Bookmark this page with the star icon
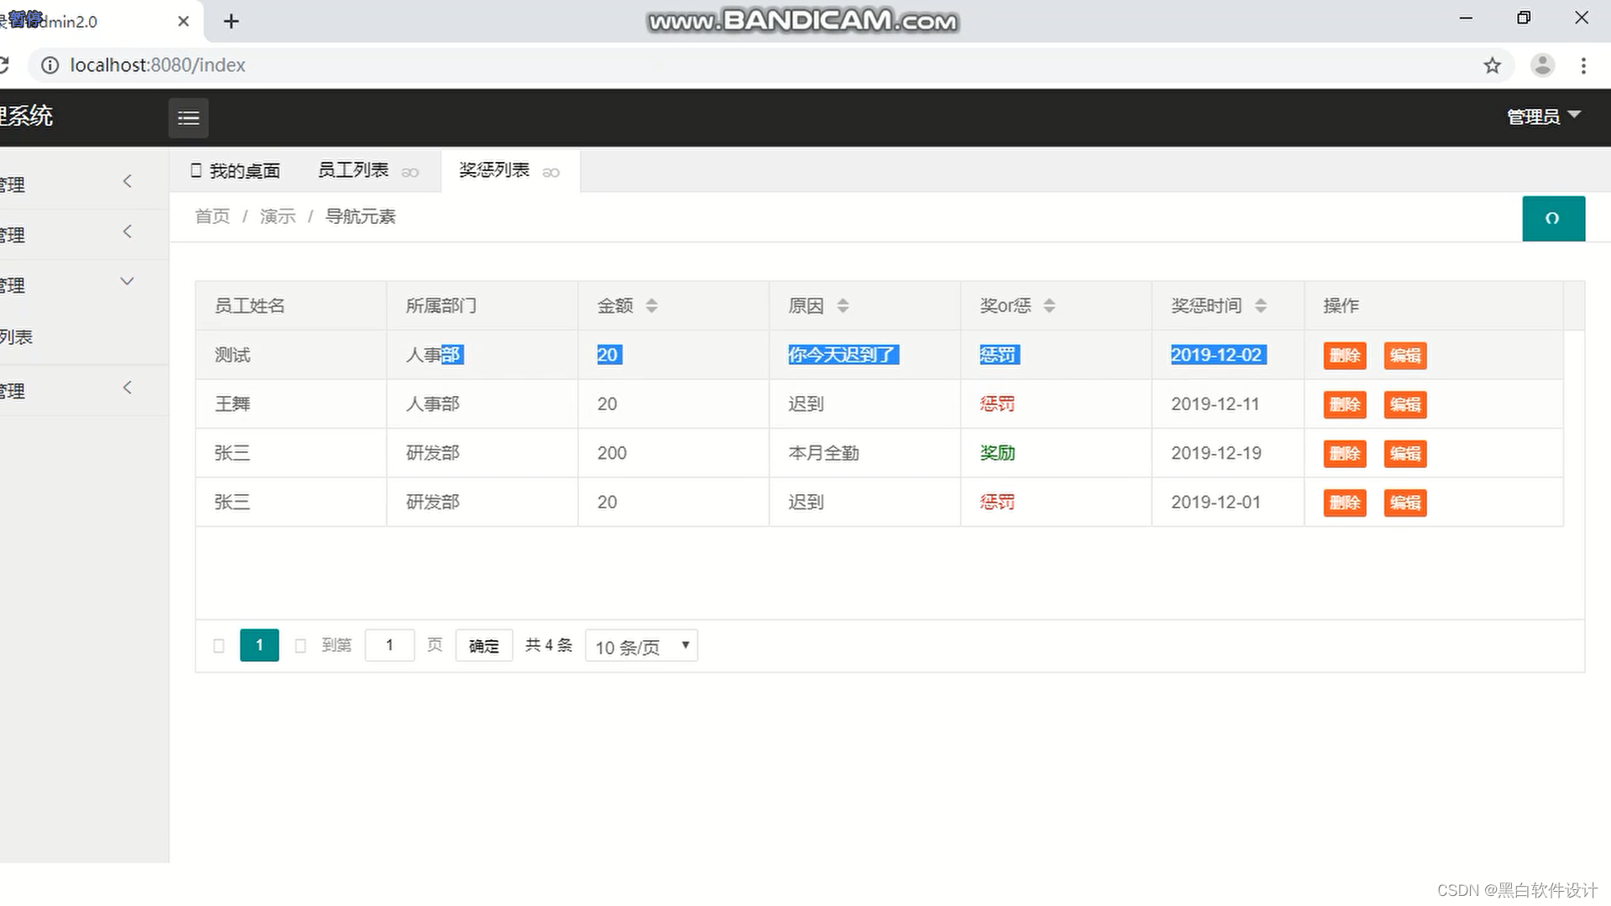1611x906 pixels. (1492, 65)
